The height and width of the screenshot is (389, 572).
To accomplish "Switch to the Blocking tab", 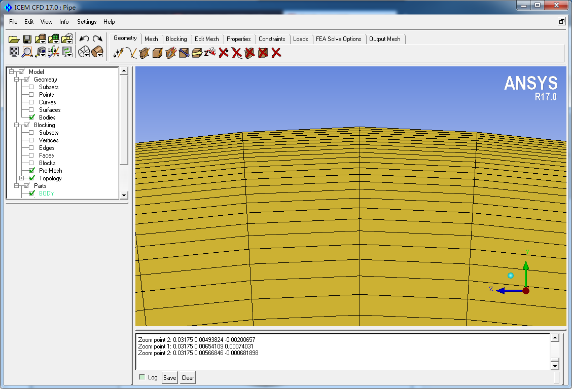I will [x=176, y=39].
